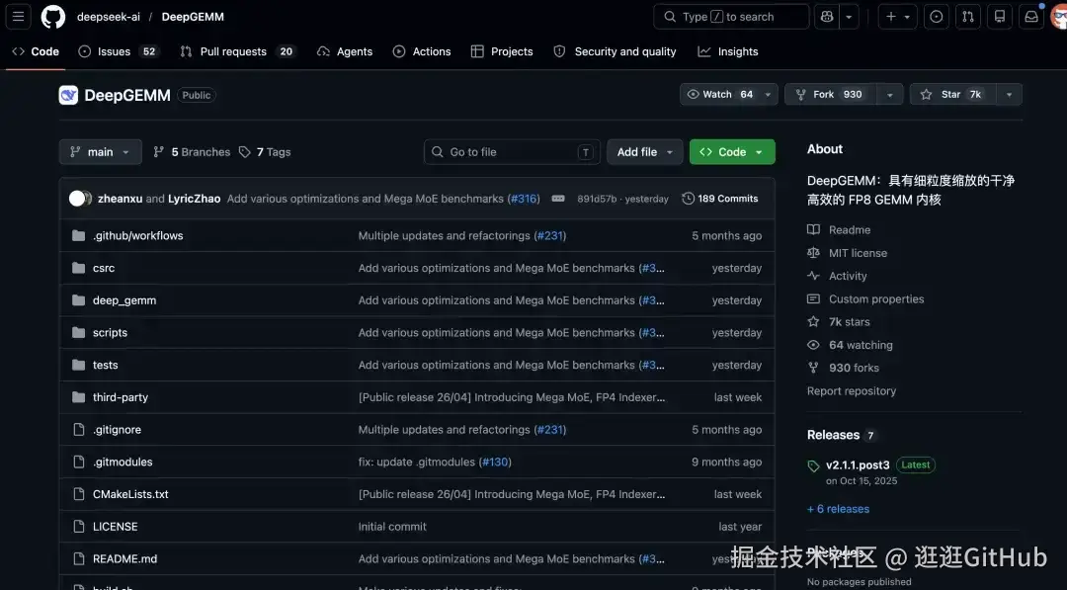This screenshot has height=590, width=1067.
Task: Open the + 6 releases link
Action: pyautogui.click(x=839, y=509)
